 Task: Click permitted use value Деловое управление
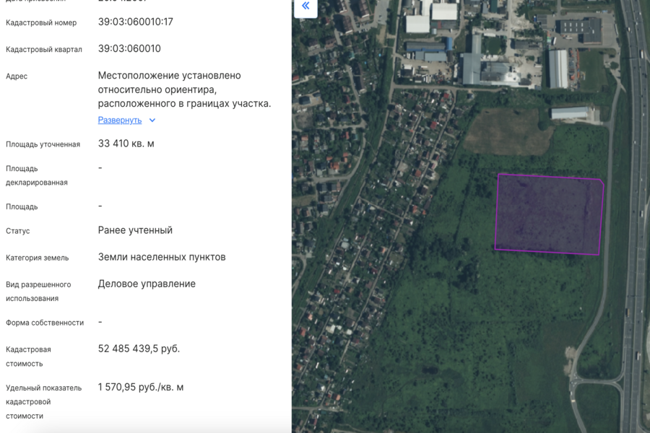coord(147,284)
